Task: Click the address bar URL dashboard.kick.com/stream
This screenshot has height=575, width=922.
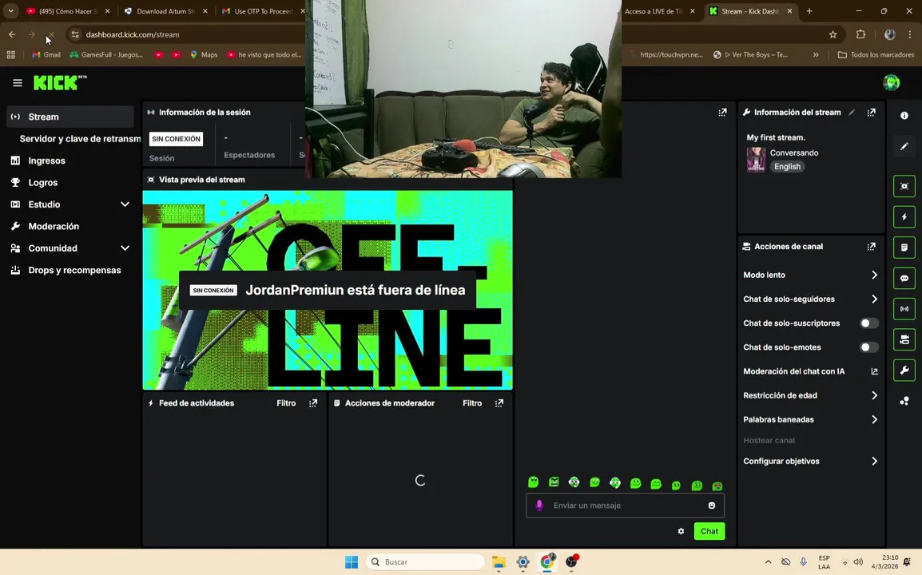Action: (133, 34)
